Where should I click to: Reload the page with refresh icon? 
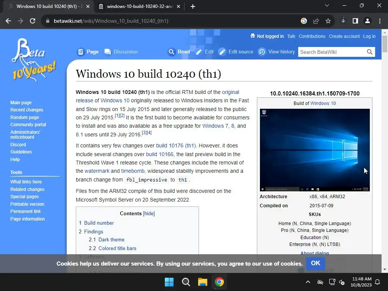[x=33, y=21]
